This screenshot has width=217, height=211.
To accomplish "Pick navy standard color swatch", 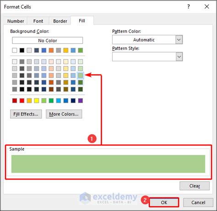I will pyautogui.click(x=73, y=101).
